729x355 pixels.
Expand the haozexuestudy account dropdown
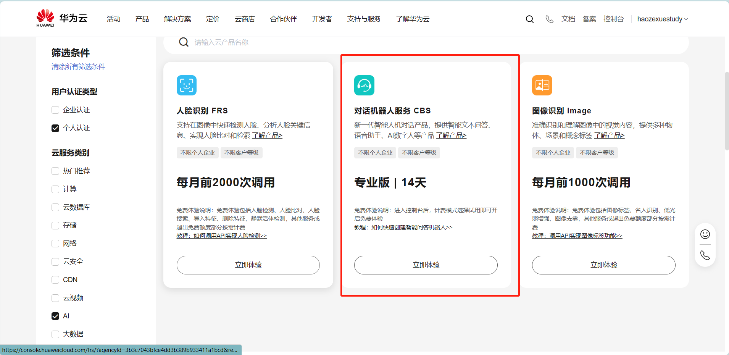[662, 19]
